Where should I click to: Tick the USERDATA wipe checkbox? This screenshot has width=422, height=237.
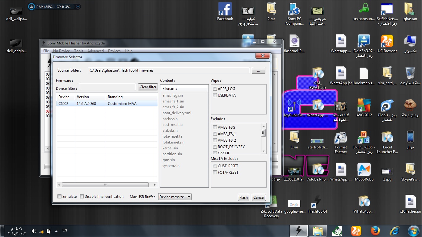click(215, 95)
